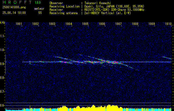Click time marker 1805

(85, 24)
